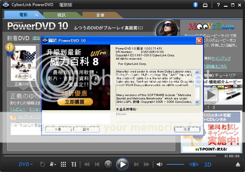Image resolution: width=245 pixels, height=172 pixels.
Task: Click the コレクション add icon
Action: [13, 117]
